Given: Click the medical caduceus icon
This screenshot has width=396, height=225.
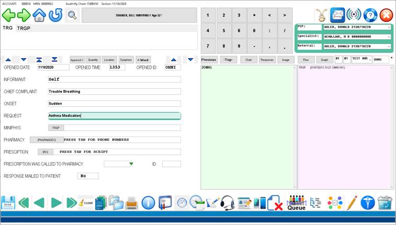Looking at the screenshot, I should tap(368, 203).
